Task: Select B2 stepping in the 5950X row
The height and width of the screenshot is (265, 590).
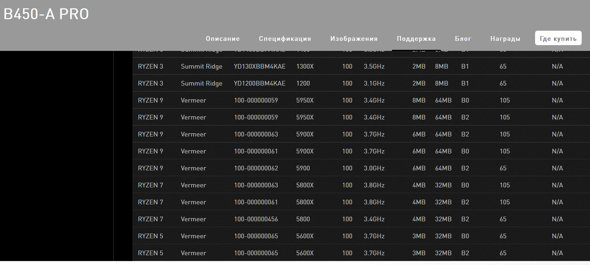Action: tap(465, 117)
